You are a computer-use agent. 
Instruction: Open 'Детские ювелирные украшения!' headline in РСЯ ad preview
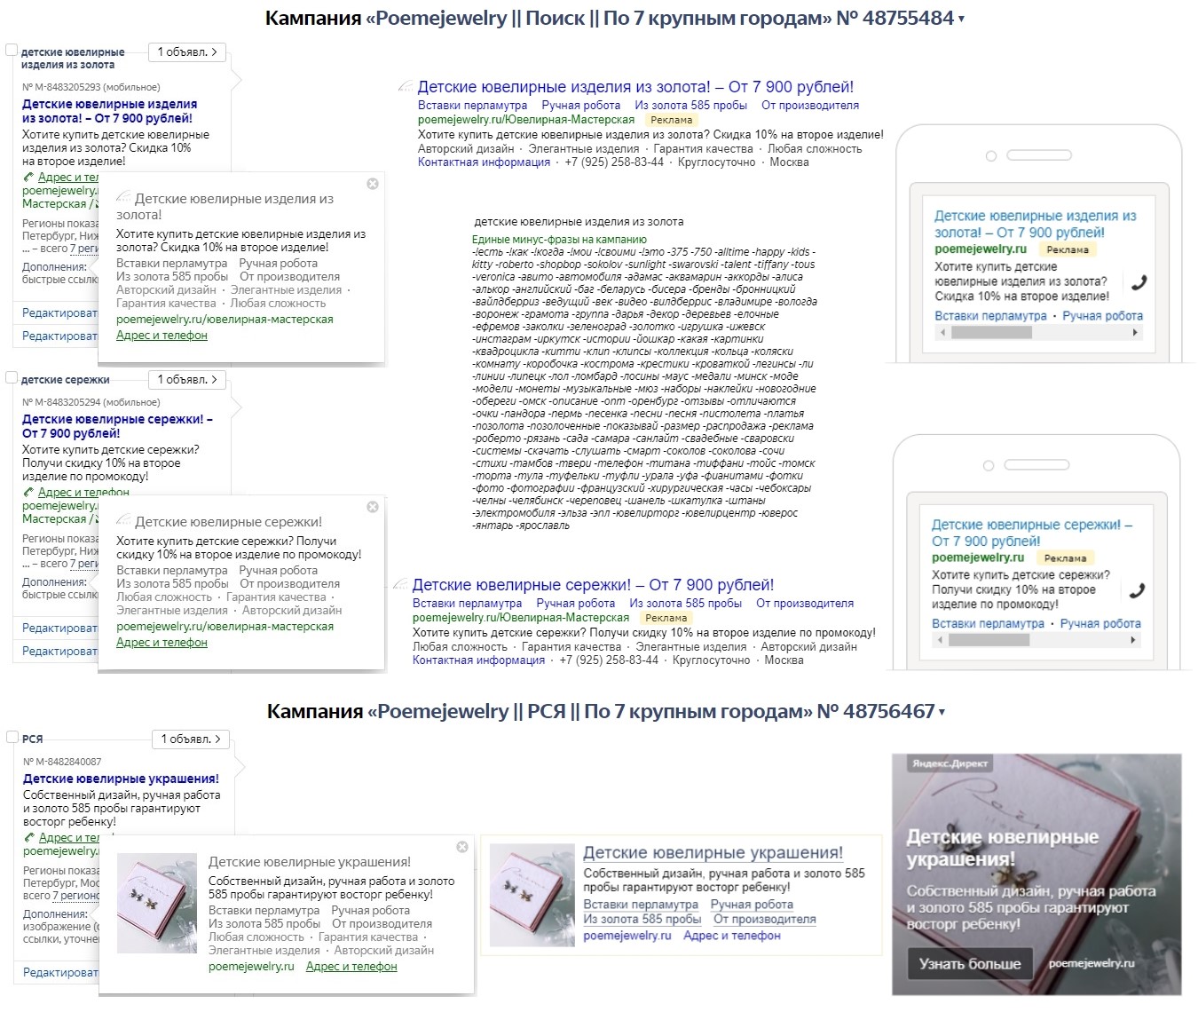(x=713, y=853)
